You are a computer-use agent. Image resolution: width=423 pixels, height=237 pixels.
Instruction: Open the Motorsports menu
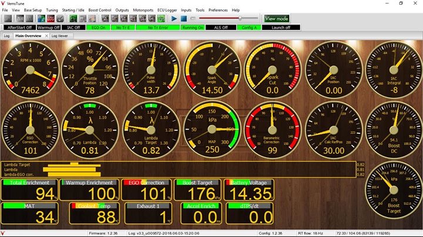(143, 10)
